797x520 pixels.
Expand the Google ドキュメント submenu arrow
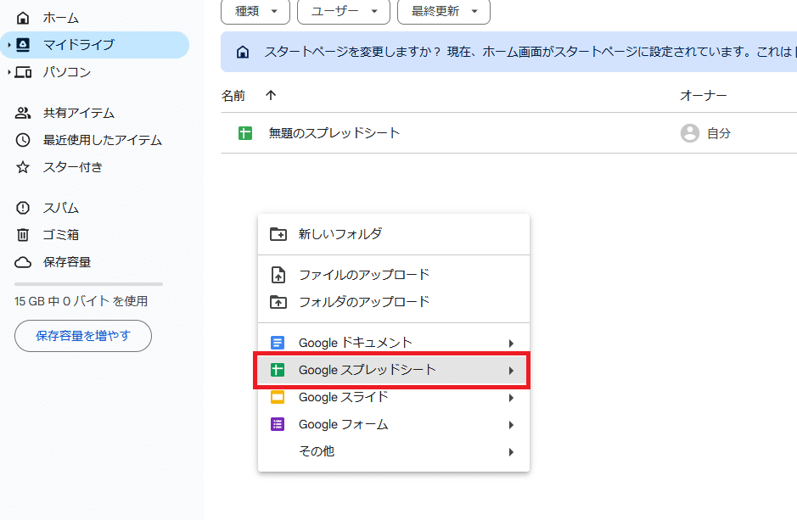(x=511, y=344)
